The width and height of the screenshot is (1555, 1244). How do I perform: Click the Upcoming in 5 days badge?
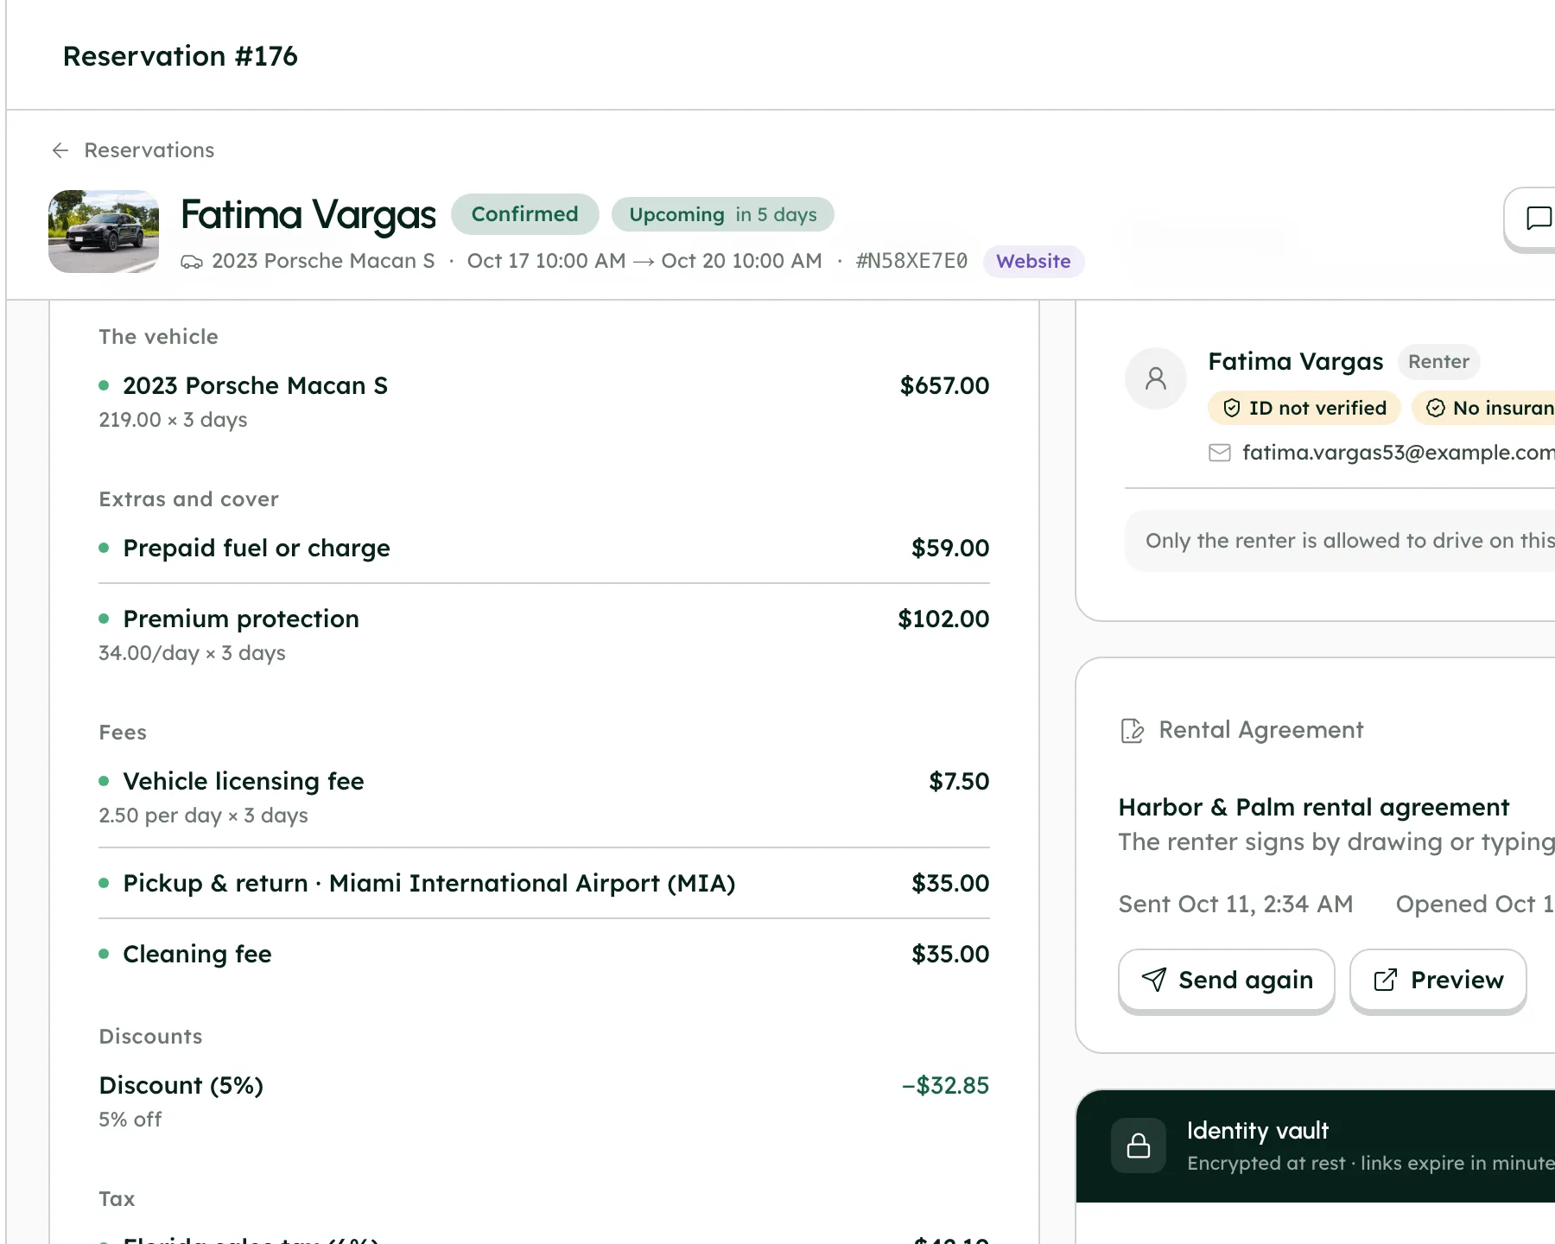pos(722,214)
